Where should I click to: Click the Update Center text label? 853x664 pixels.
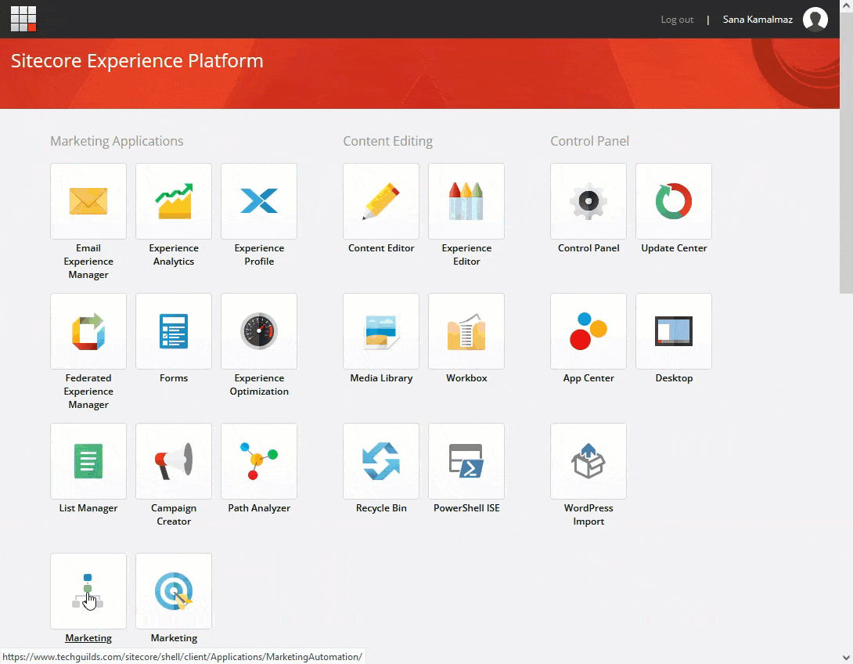(x=674, y=248)
